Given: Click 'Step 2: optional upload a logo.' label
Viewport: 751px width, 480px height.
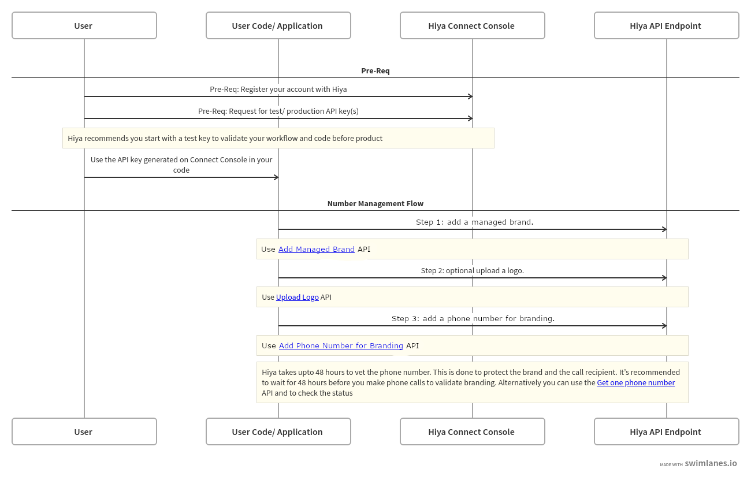Looking at the screenshot, I should [x=473, y=271].
